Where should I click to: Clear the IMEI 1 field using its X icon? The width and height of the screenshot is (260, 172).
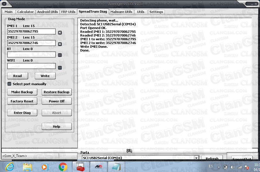click(60, 33)
